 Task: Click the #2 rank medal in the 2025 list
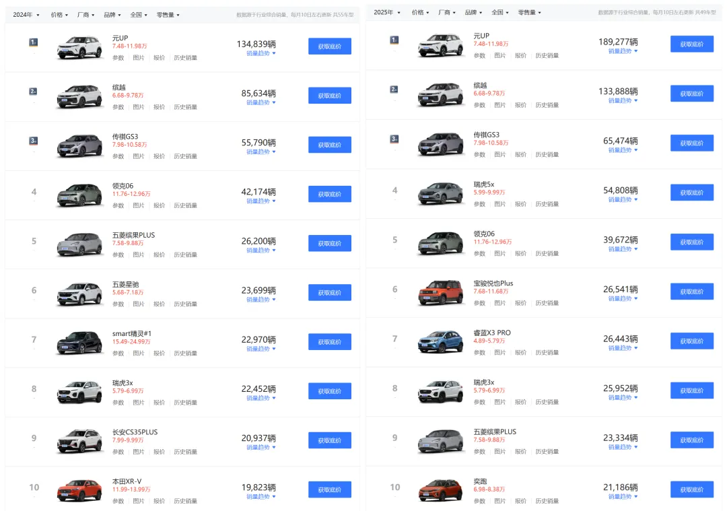(394, 88)
